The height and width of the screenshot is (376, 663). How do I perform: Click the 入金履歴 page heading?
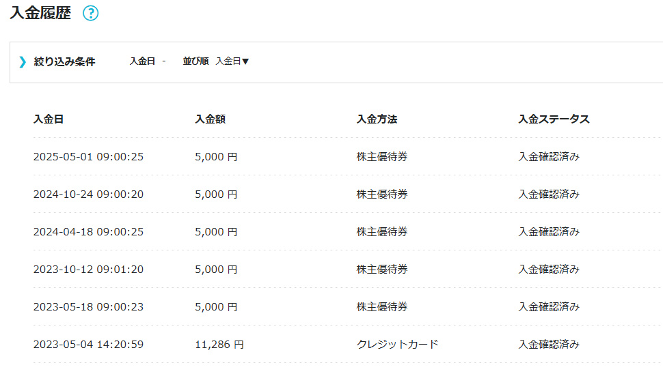coord(40,13)
